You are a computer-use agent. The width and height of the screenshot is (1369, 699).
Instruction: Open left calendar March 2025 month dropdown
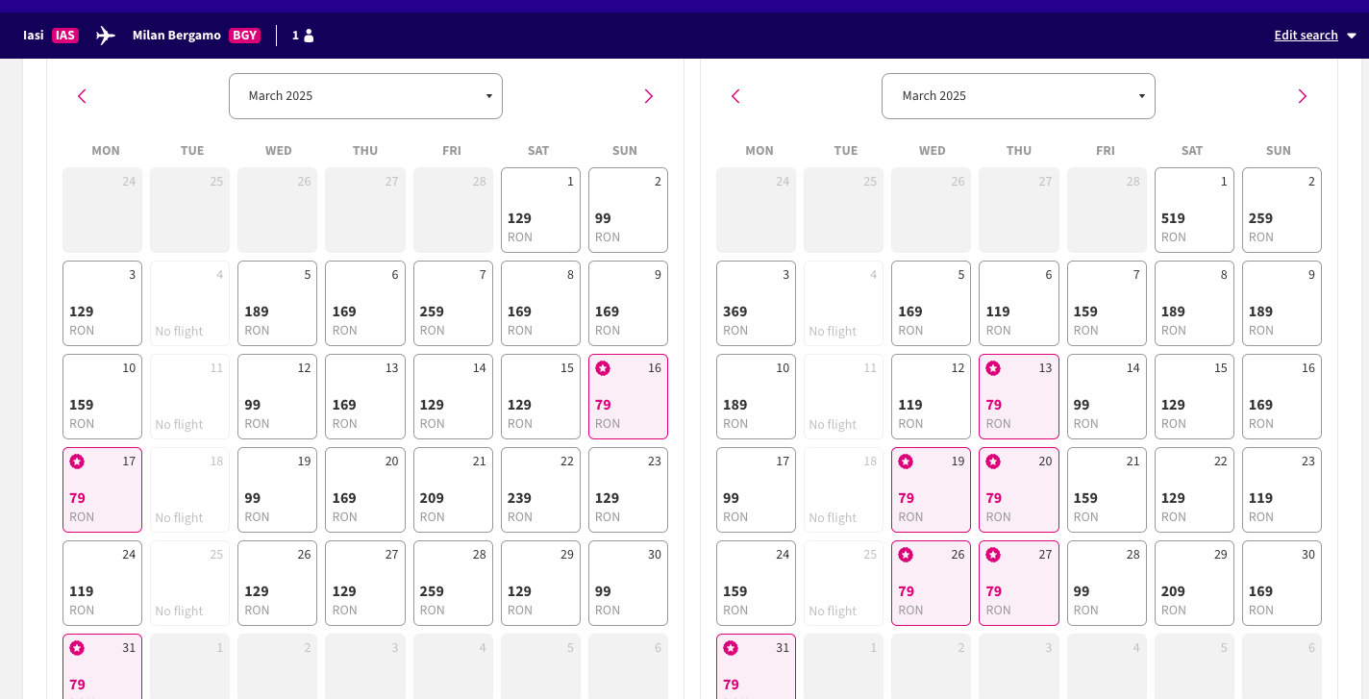[365, 96]
